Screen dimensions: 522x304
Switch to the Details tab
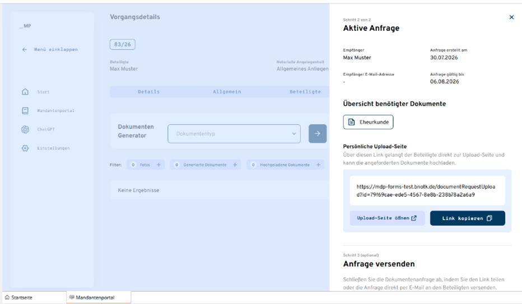(148, 92)
